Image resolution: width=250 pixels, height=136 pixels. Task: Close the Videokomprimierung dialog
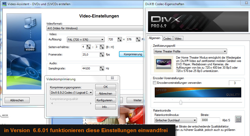112,78
